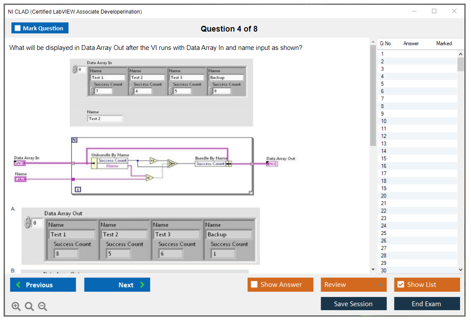The image size is (471, 322).
Task: Click question pane scroll down arrow
Action: pos(373,269)
